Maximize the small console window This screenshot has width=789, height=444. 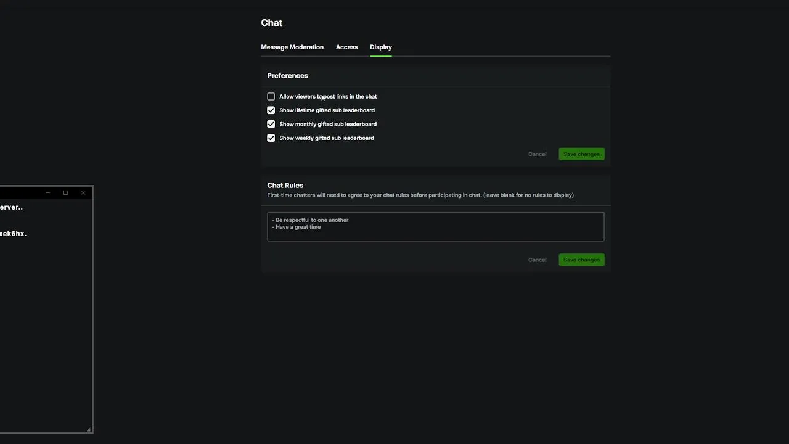(65, 193)
